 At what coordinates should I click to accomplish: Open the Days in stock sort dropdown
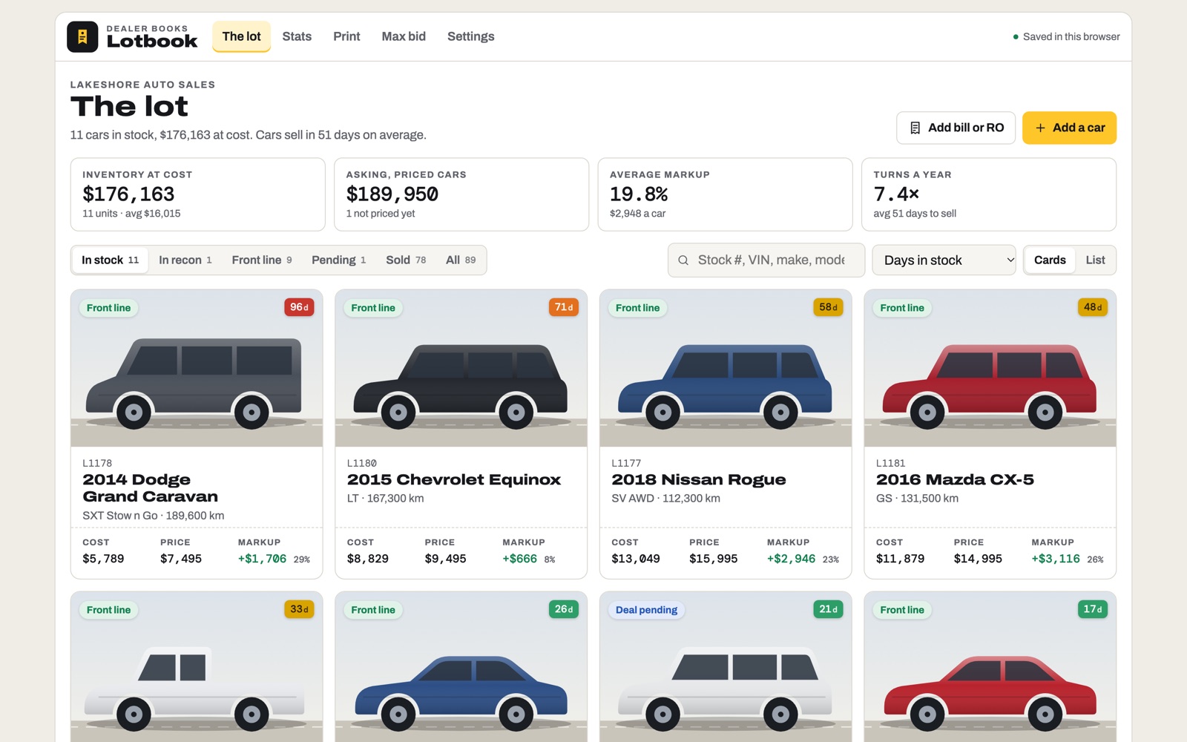(x=944, y=260)
